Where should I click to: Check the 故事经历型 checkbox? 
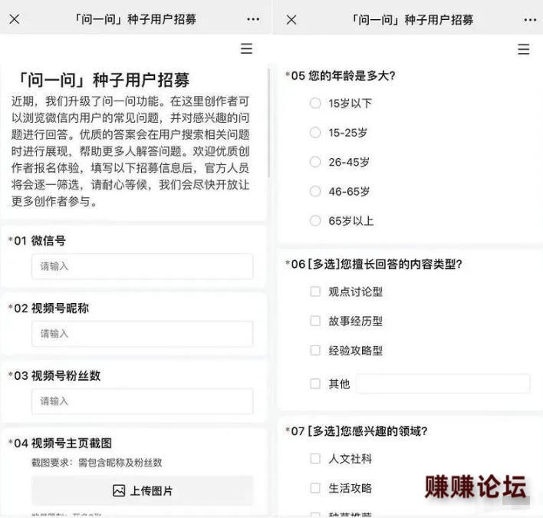[315, 321]
